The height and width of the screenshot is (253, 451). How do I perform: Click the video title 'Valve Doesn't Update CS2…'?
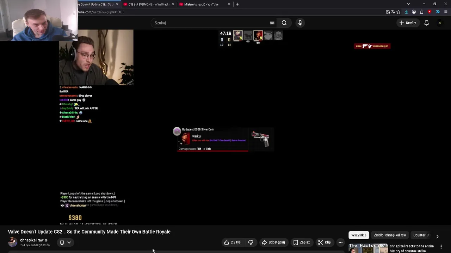pos(89,232)
